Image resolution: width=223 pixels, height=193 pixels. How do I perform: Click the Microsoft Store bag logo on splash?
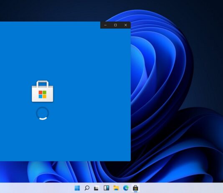(x=42, y=91)
